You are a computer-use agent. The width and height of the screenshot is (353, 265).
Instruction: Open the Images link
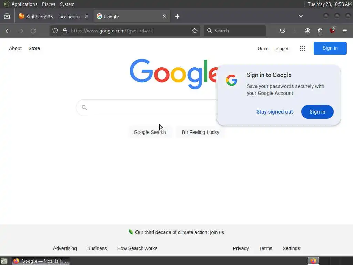[282, 48]
